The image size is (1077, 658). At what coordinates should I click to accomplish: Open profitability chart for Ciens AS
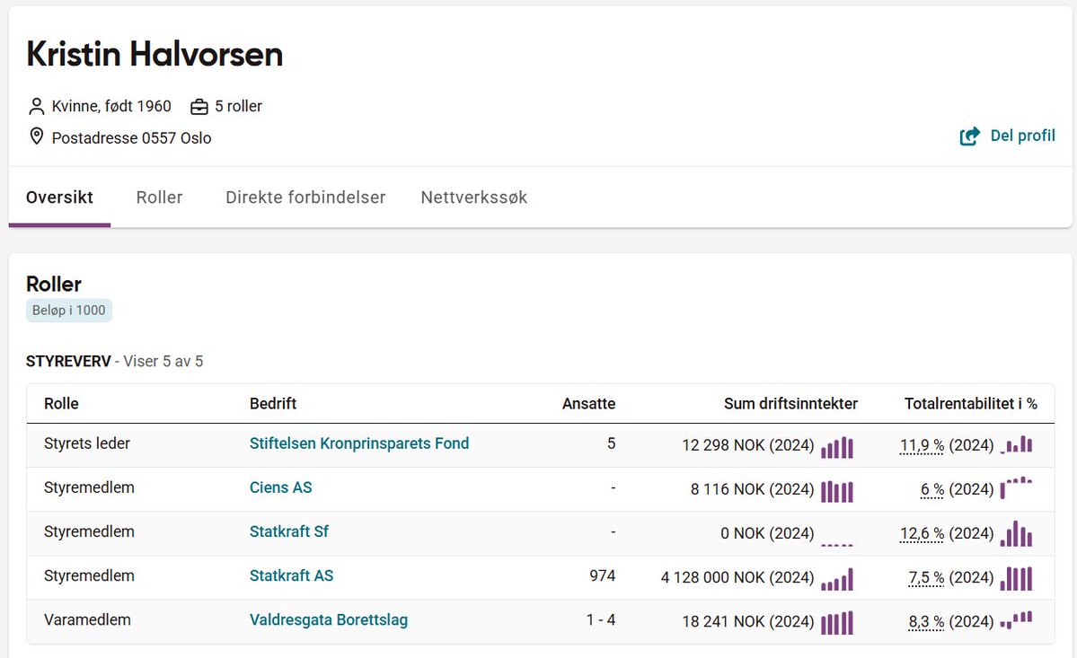1017,487
